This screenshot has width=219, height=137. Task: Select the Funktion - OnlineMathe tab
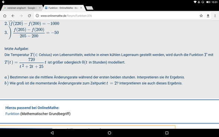(63, 8)
